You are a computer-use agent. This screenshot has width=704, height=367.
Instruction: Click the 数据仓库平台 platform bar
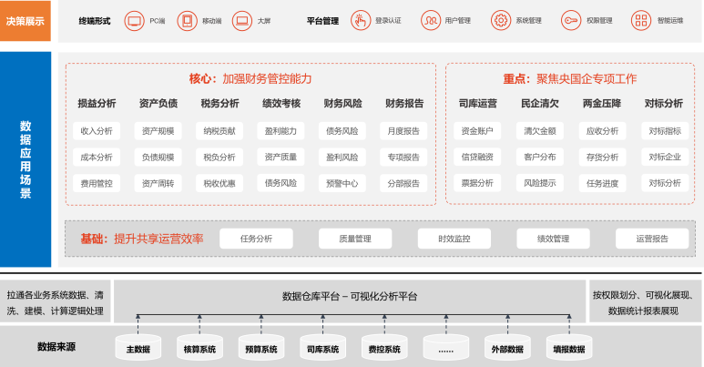point(350,296)
